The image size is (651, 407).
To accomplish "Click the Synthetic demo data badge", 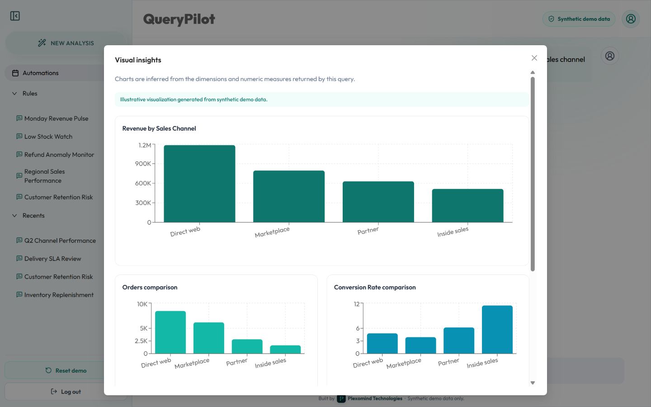I will pos(579,19).
